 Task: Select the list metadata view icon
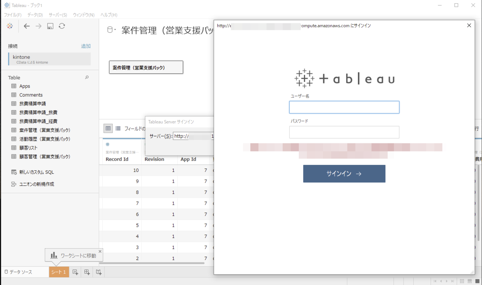tap(118, 129)
